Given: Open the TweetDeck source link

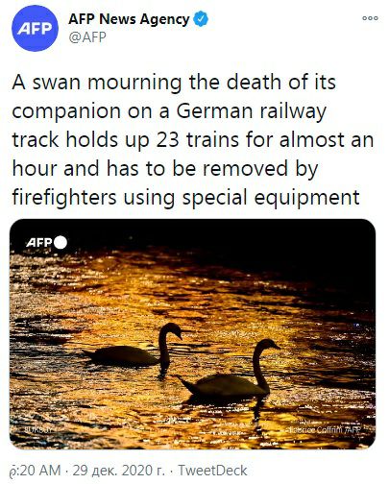Looking at the screenshot, I should click(x=212, y=471).
